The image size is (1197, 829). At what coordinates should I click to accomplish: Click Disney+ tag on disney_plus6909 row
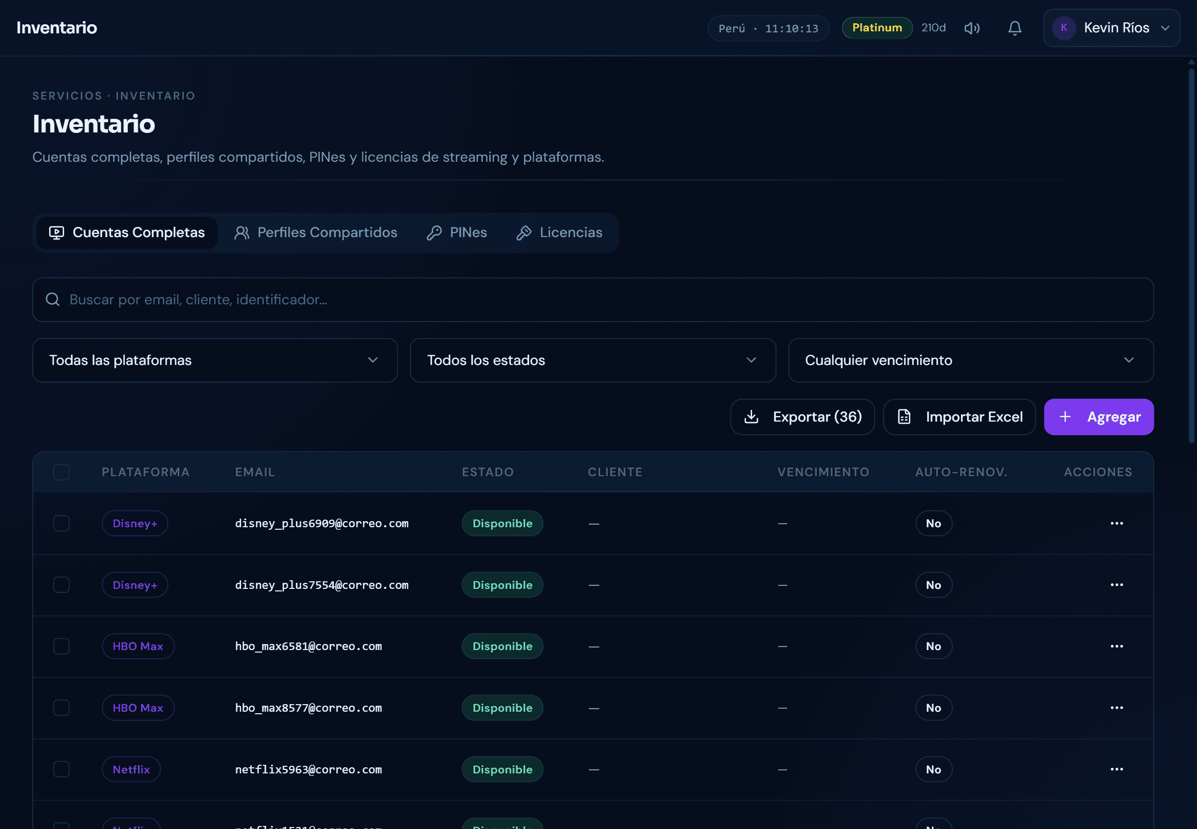coord(135,524)
